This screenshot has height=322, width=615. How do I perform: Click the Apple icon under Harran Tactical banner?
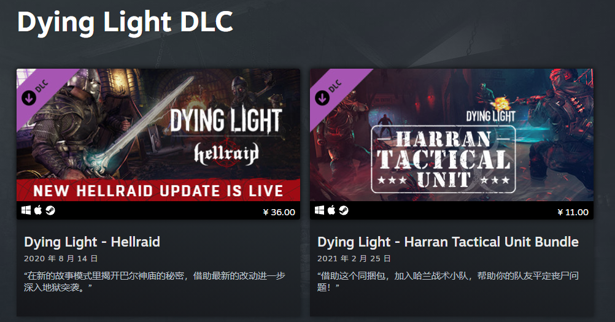[x=331, y=210]
